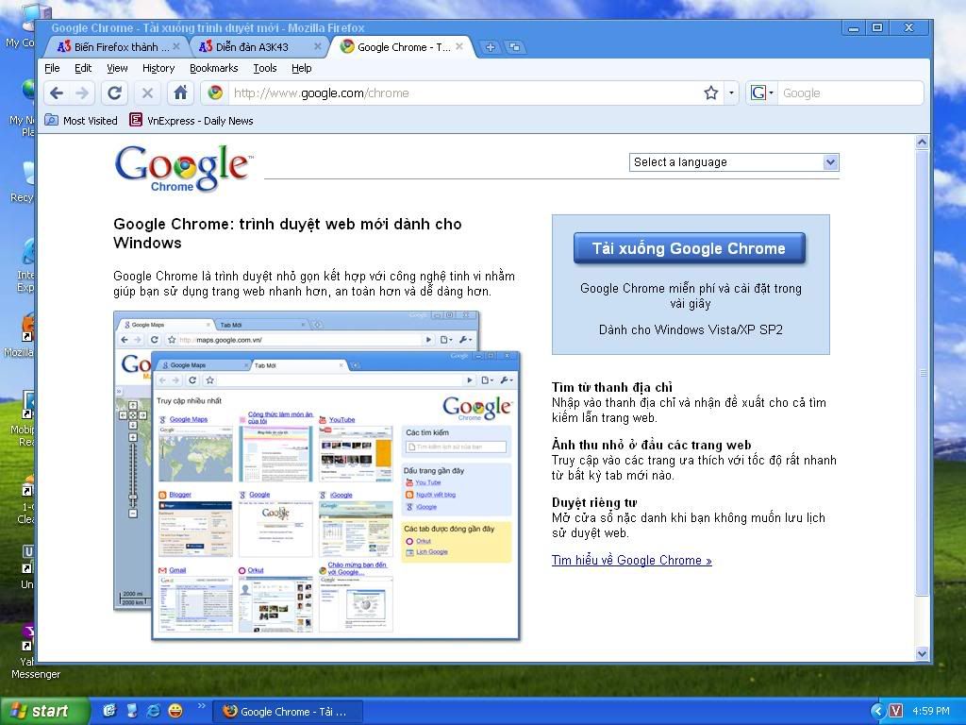This screenshot has width=966, height=725.
Task: Click the Google search input field
Action: click(850, 93)
